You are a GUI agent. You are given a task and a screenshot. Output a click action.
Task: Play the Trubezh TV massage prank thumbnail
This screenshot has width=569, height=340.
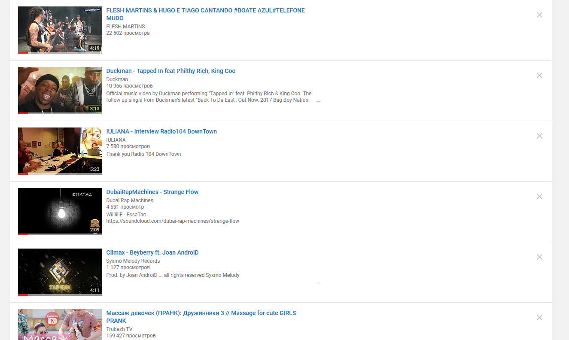[60, 325]
